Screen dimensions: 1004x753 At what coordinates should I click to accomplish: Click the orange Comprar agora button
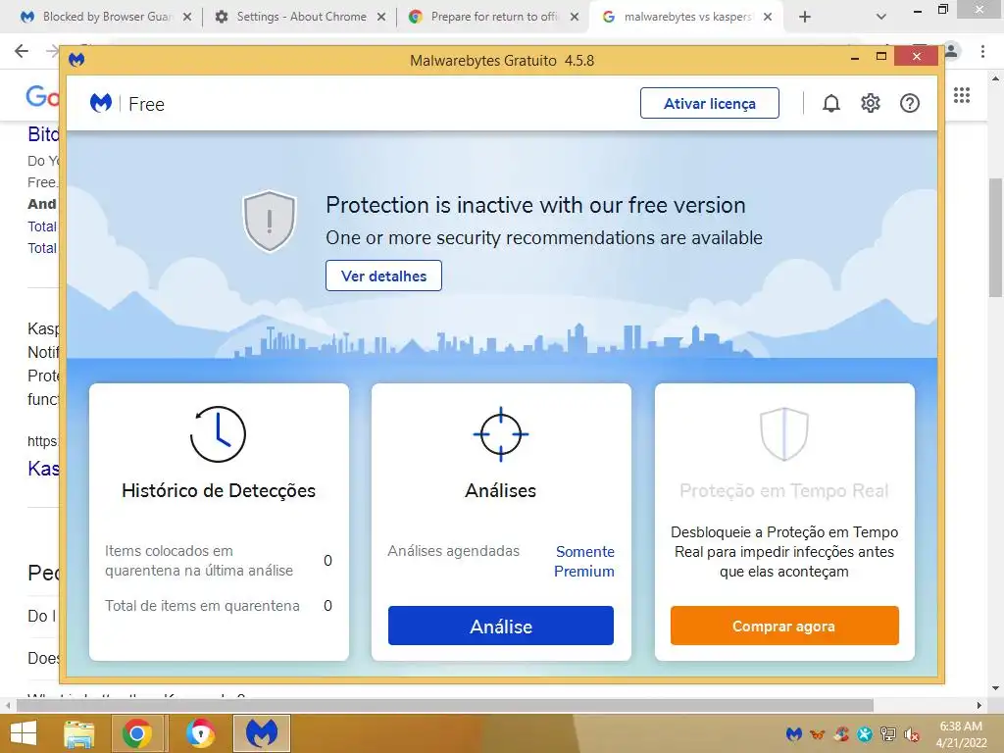point(784,626)
